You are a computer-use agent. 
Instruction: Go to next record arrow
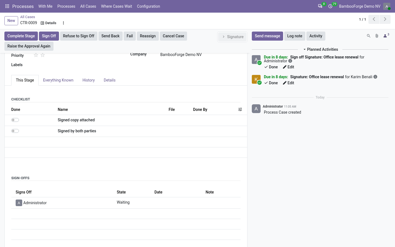tap(385, 19)
